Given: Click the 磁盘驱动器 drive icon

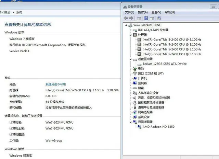Looking at the screenshot, I should coord(135,59).
